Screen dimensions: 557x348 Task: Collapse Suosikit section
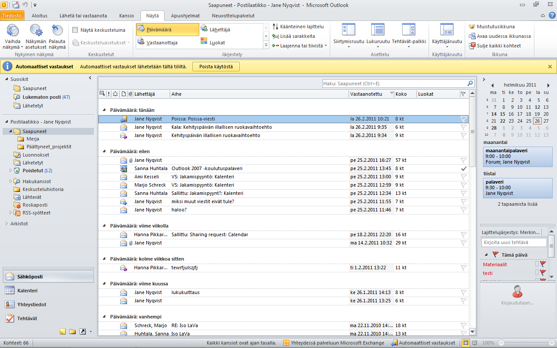[x=7, y=80]
